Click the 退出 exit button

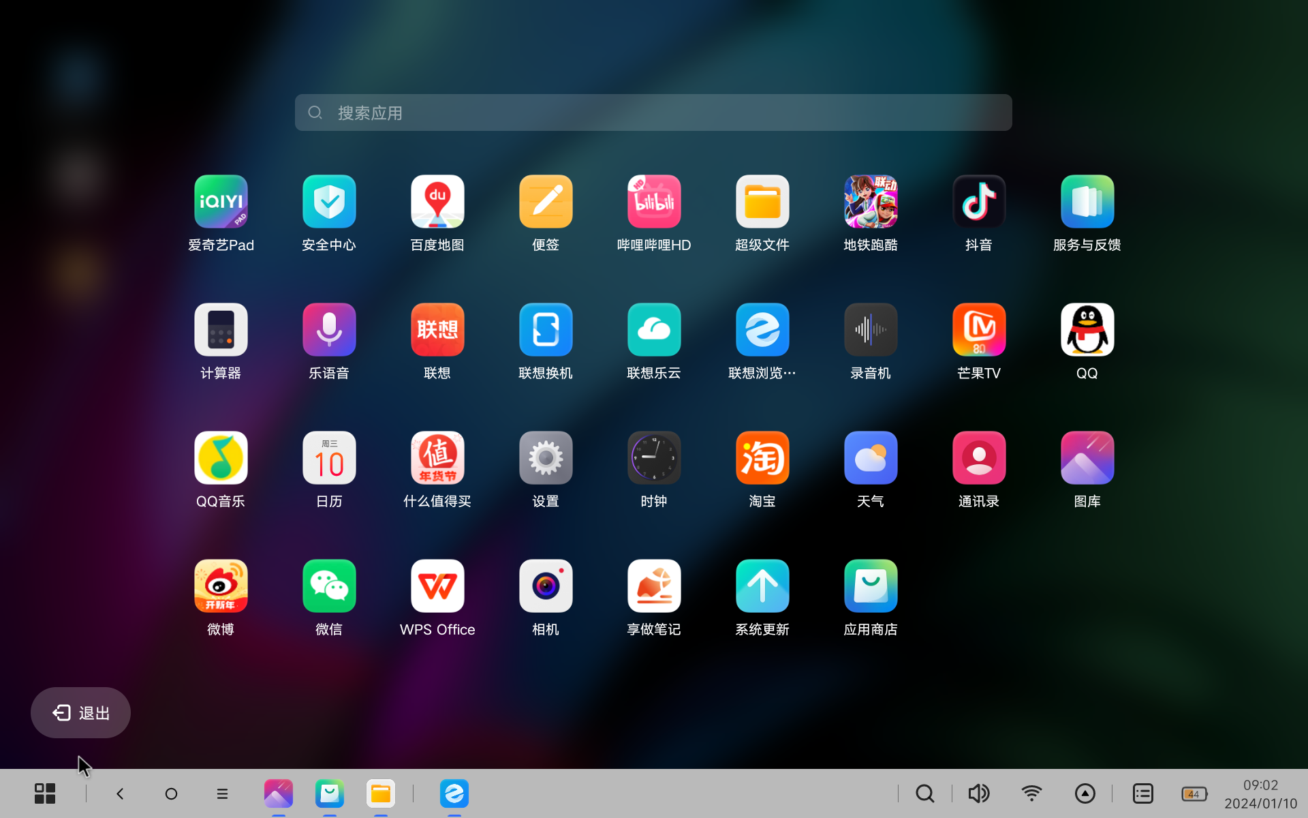[x=80, y=712]
